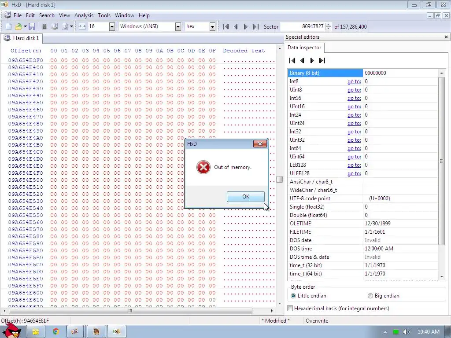Viewport: 451px width, 338px height.
Task: Decrease sector number with spinner down arrow
Action: click(328, 29)
